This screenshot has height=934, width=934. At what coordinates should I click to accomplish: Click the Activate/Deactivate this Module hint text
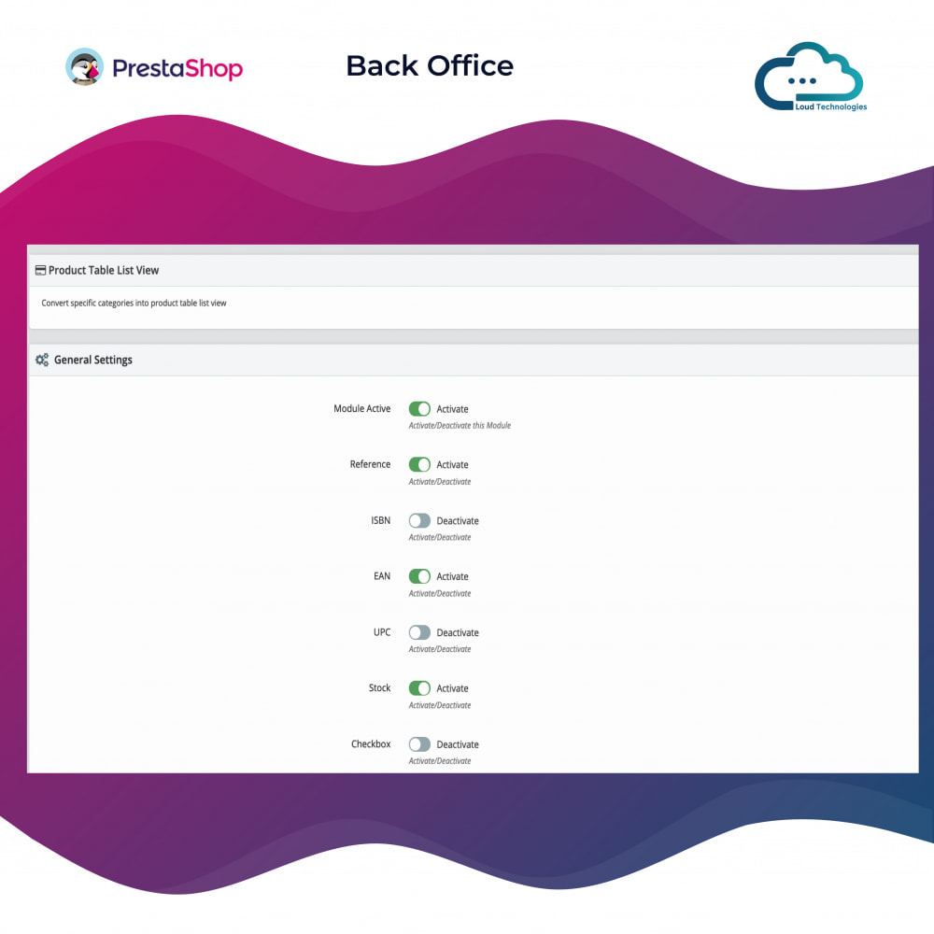click(460, 425)
